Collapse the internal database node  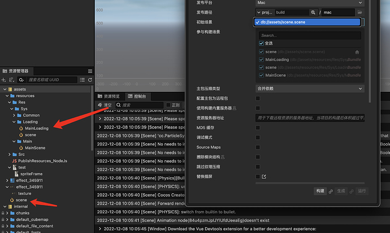5,206
